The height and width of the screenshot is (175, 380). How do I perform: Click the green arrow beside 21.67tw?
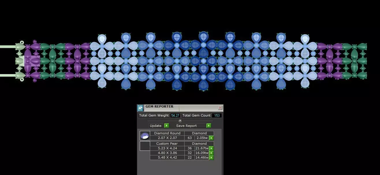(x=211, y=148)
